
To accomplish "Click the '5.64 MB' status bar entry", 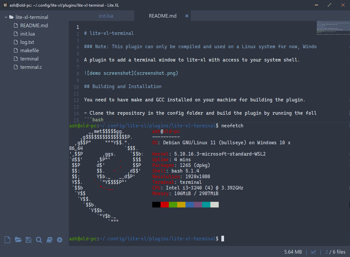I will tap(293, 252).
